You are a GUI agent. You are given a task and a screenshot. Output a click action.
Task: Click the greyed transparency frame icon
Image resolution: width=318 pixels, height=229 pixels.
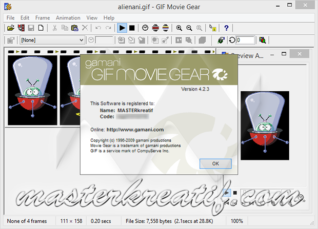155,40
